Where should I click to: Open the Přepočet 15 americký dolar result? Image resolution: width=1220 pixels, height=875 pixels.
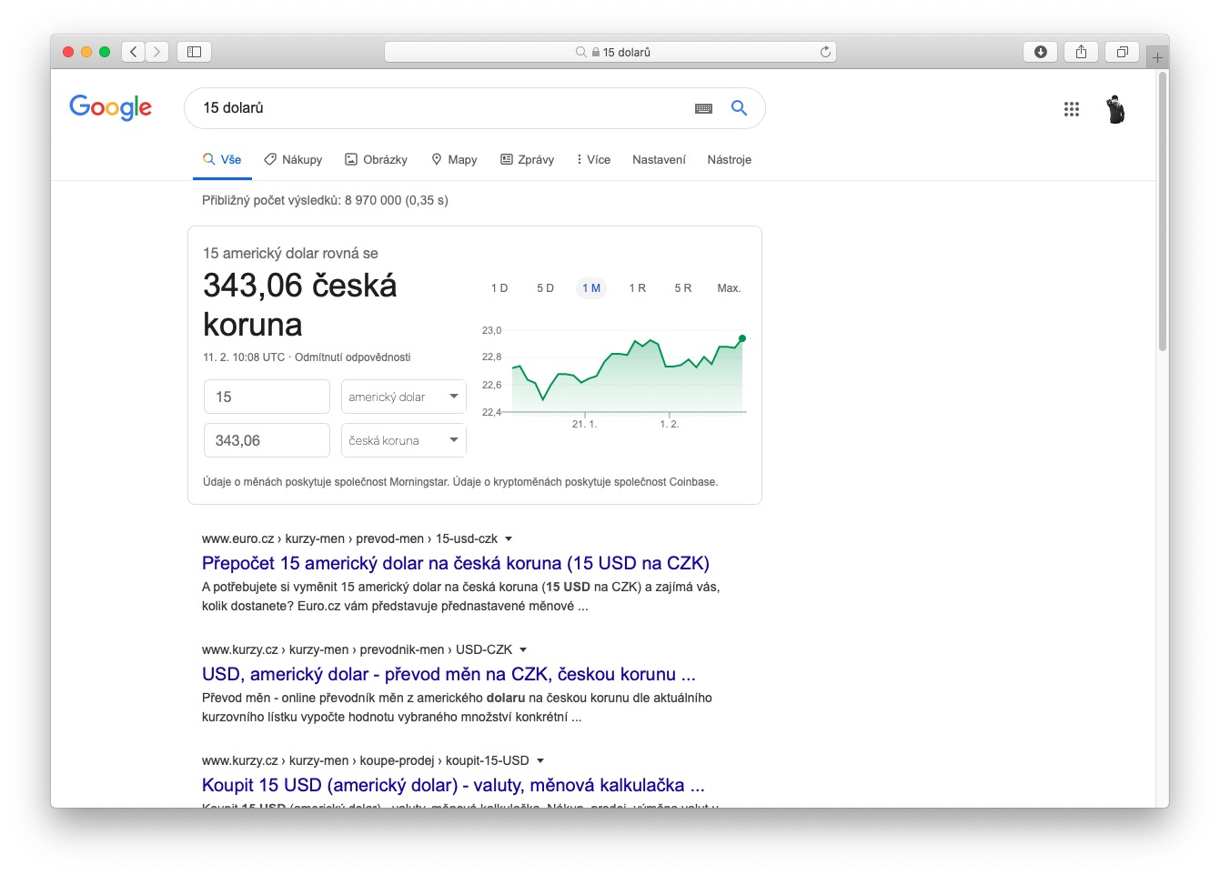pyautogui.click(x=455, y=563)
